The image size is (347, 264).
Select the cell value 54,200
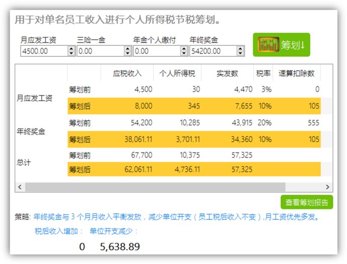tap(141, 123)
